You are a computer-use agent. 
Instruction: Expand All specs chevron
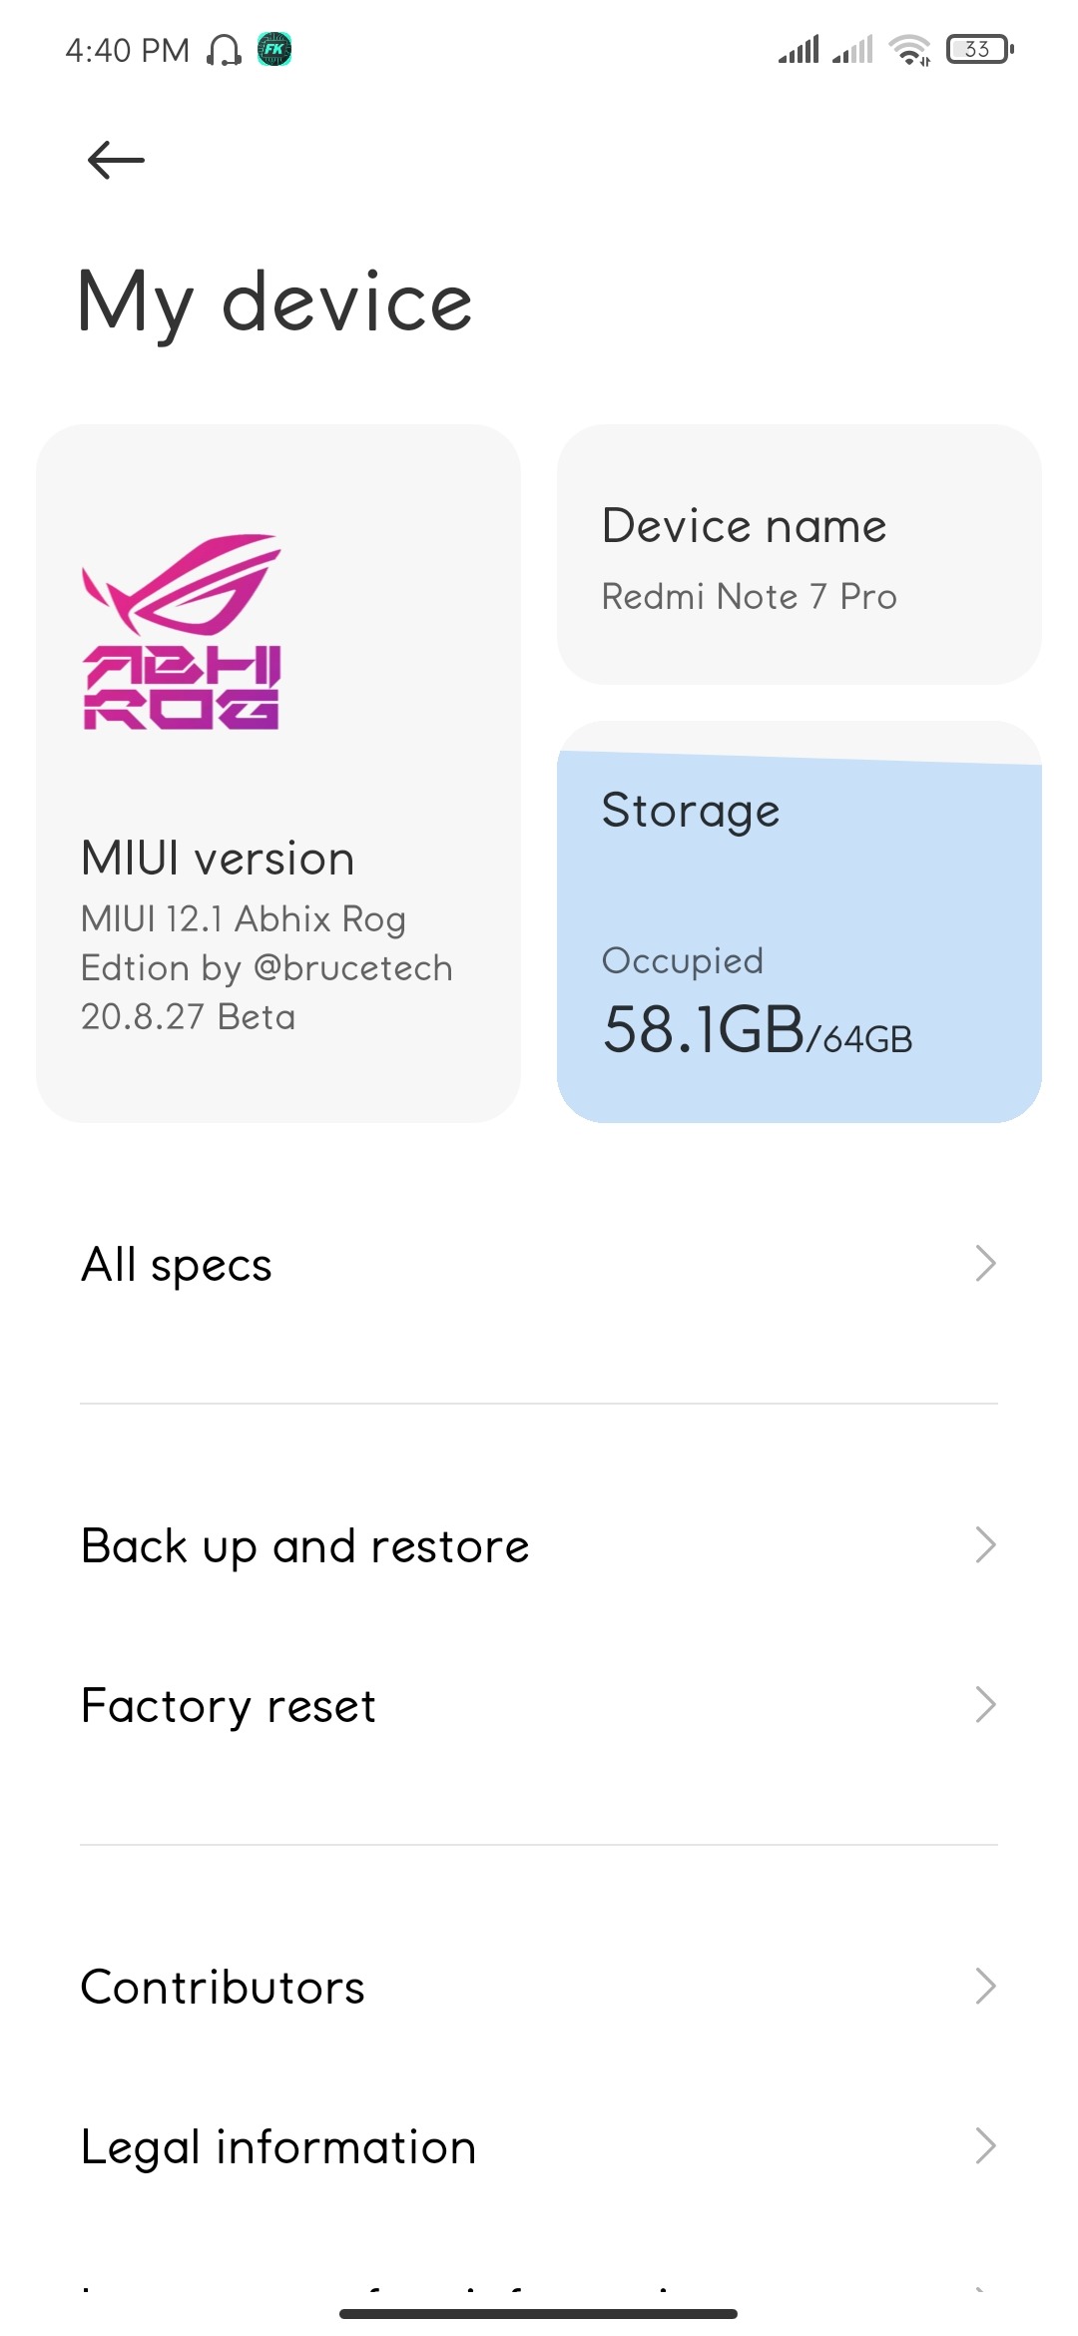click(985, 1264)
